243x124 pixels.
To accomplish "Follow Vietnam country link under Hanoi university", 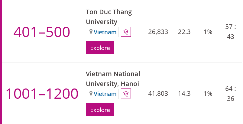I will [x=105, y=94].
